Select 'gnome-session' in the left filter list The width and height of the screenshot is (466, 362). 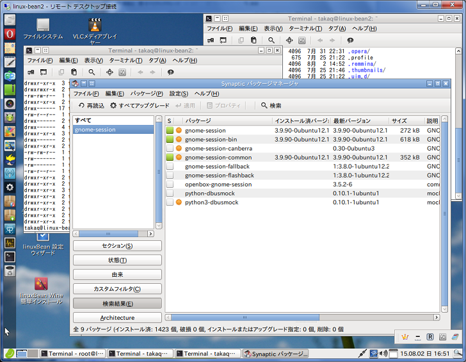click(x=113, y=129)
